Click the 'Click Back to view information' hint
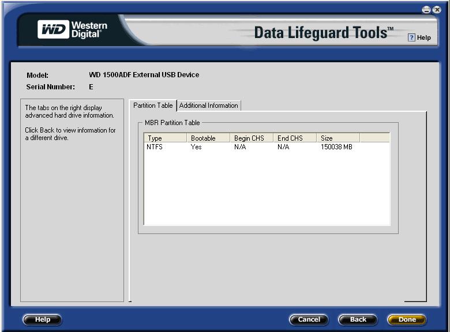The width and height of the screenshot is (450, 332). click(x=70, y=134)
